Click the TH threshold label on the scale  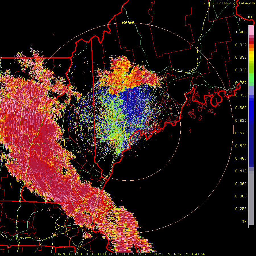(x=244, y=222)
